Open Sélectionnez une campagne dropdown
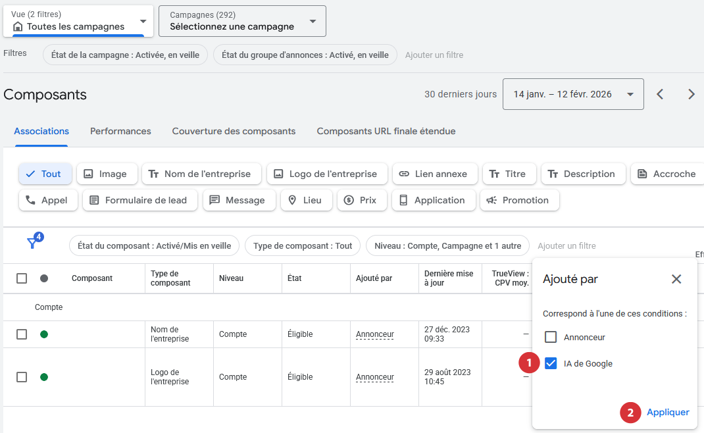 243,21
